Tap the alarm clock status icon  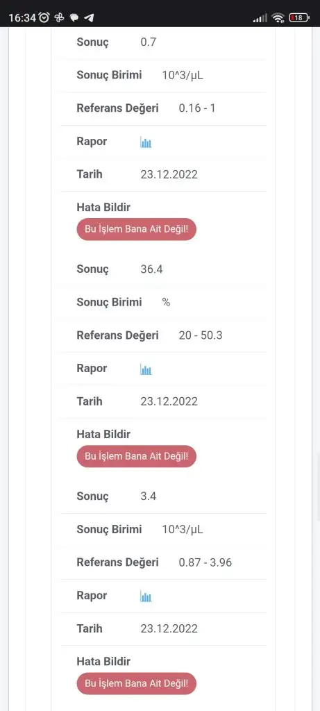(44, 17)
